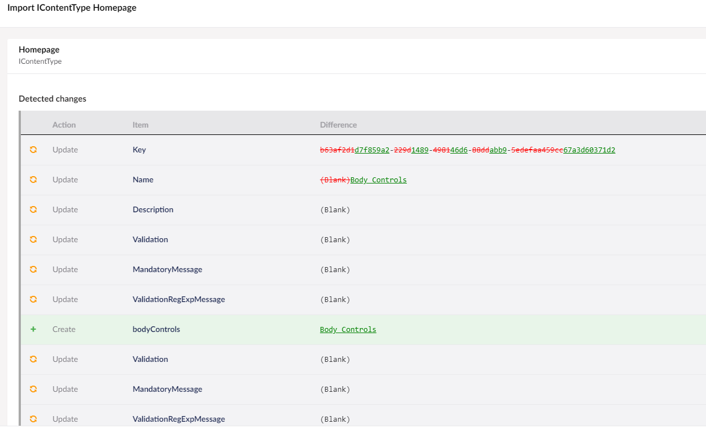Click the Item column header
The image size is (706, 437).
(141, 125)
